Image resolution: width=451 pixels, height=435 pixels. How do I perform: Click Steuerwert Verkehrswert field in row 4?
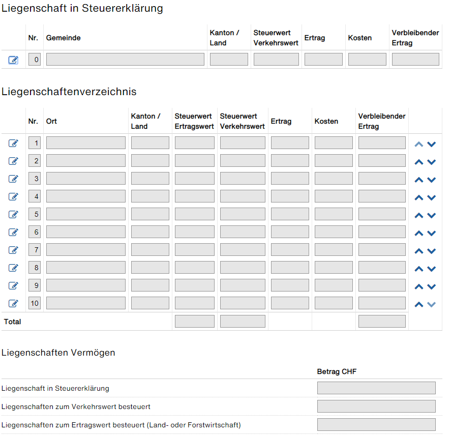click(x=243, y=196)
